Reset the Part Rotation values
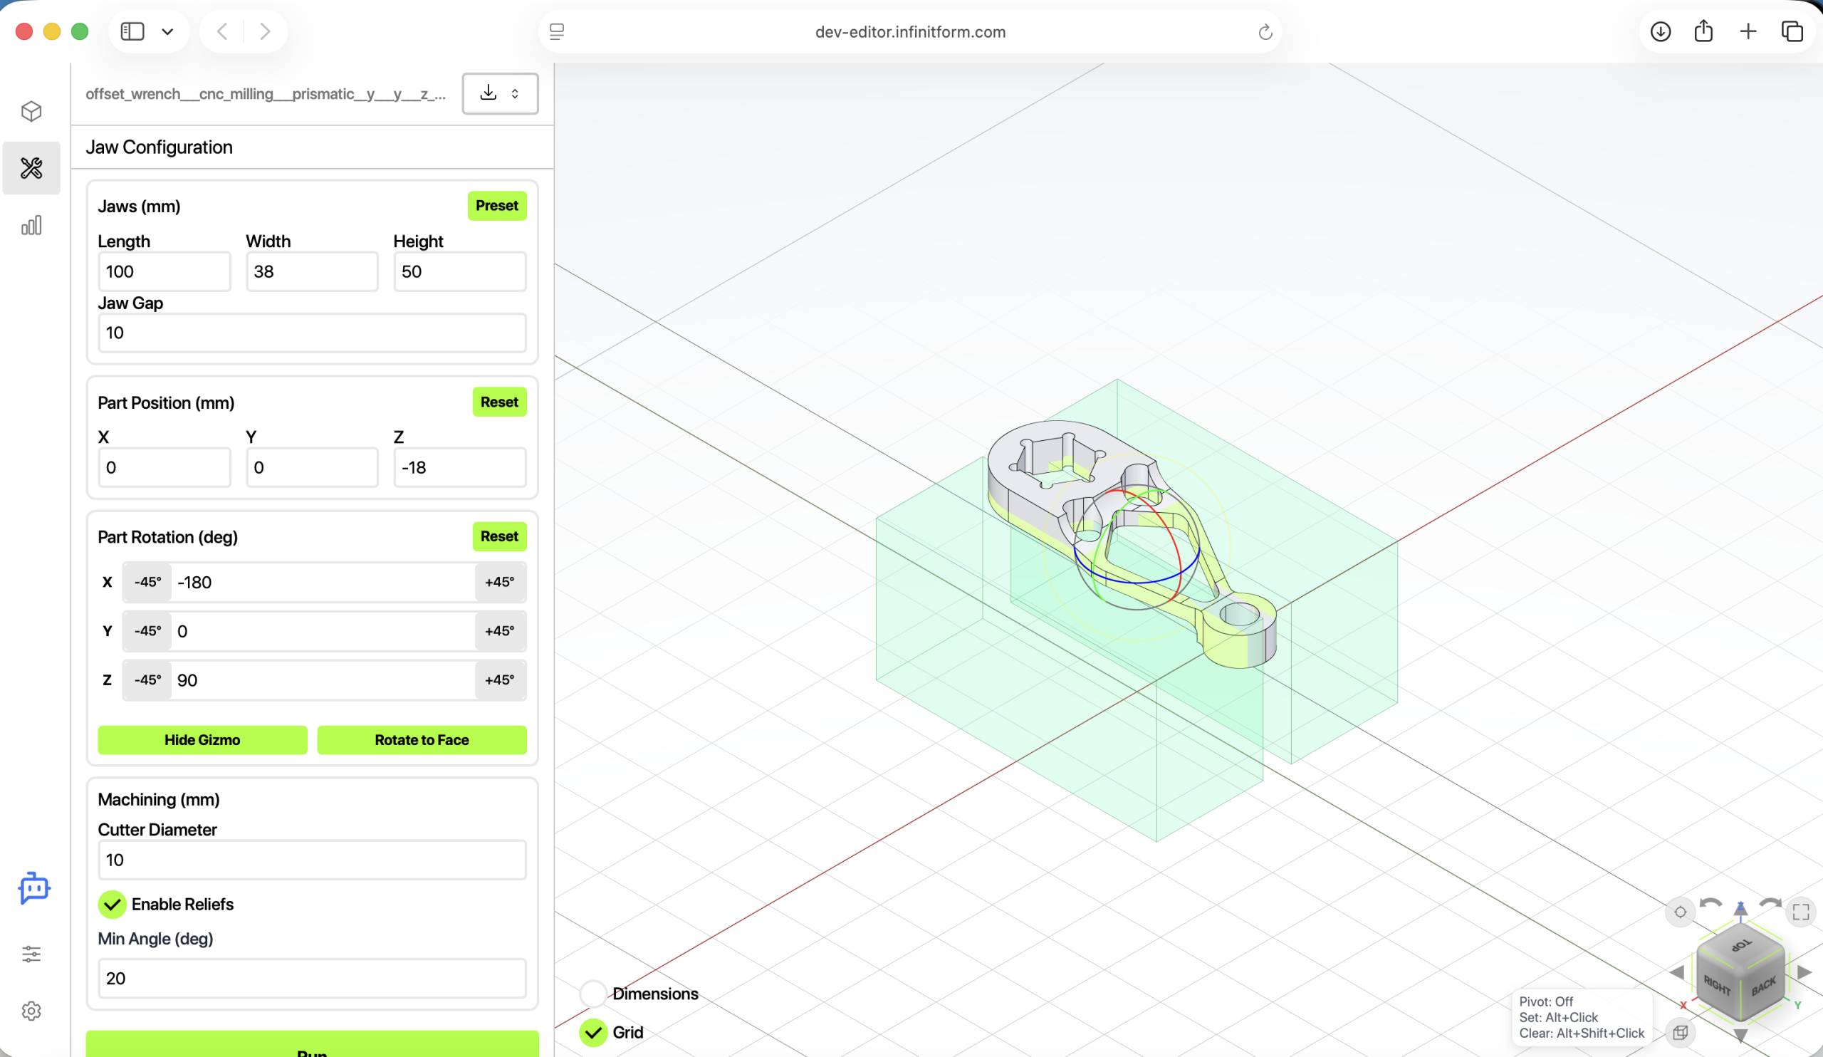Screen dimensions: 1823x1057 point(499,536)
